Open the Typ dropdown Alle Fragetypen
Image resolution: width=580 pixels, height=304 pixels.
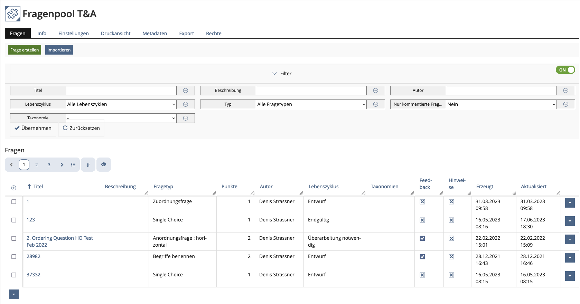pyautogui.click(x=311, y=104)
